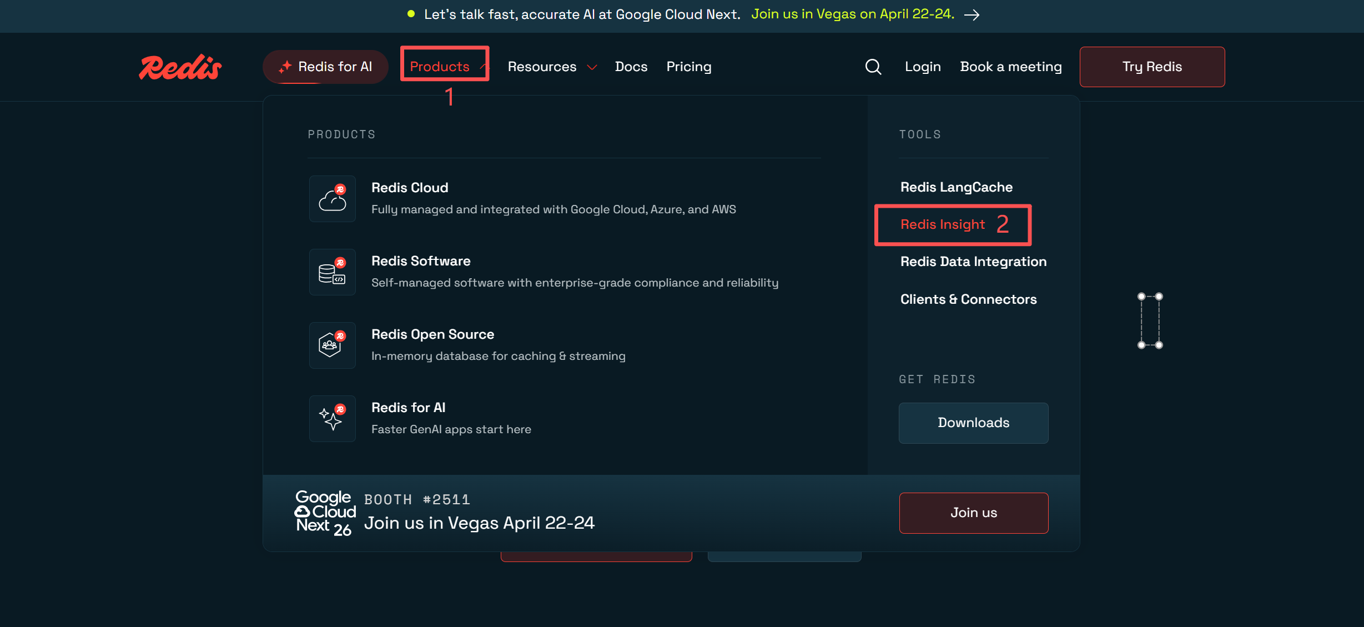Click the Join us button

[x=973, y=513]
